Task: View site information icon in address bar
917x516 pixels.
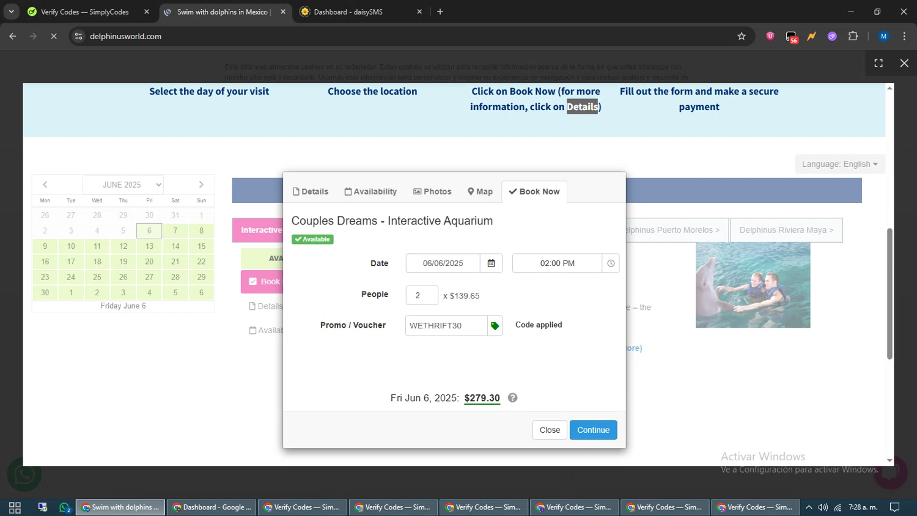Action: 78,36
